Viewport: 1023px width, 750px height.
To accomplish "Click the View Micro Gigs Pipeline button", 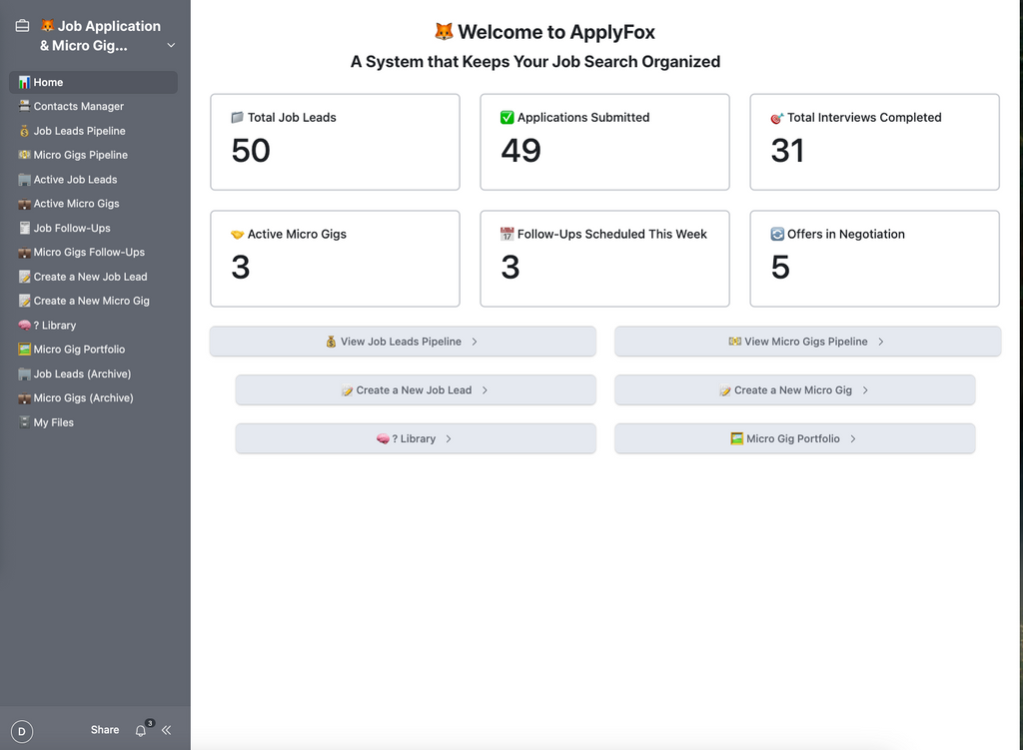I will [x=807, y=342].
